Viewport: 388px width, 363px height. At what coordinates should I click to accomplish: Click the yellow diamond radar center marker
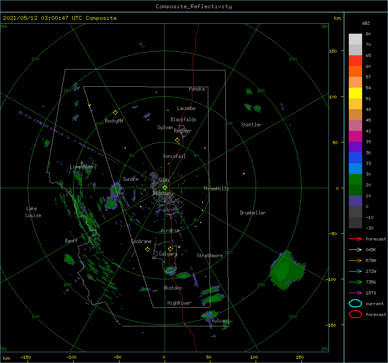coord(165,188)
